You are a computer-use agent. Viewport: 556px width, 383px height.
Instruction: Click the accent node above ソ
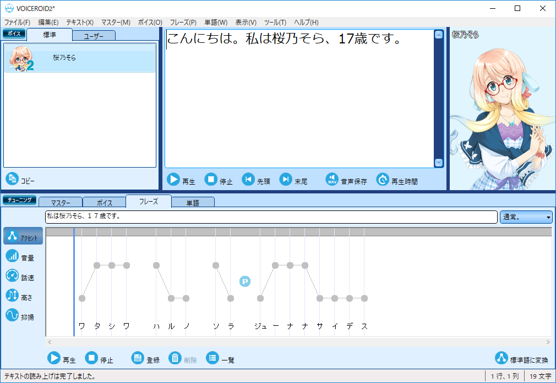(x=216, y=265)
